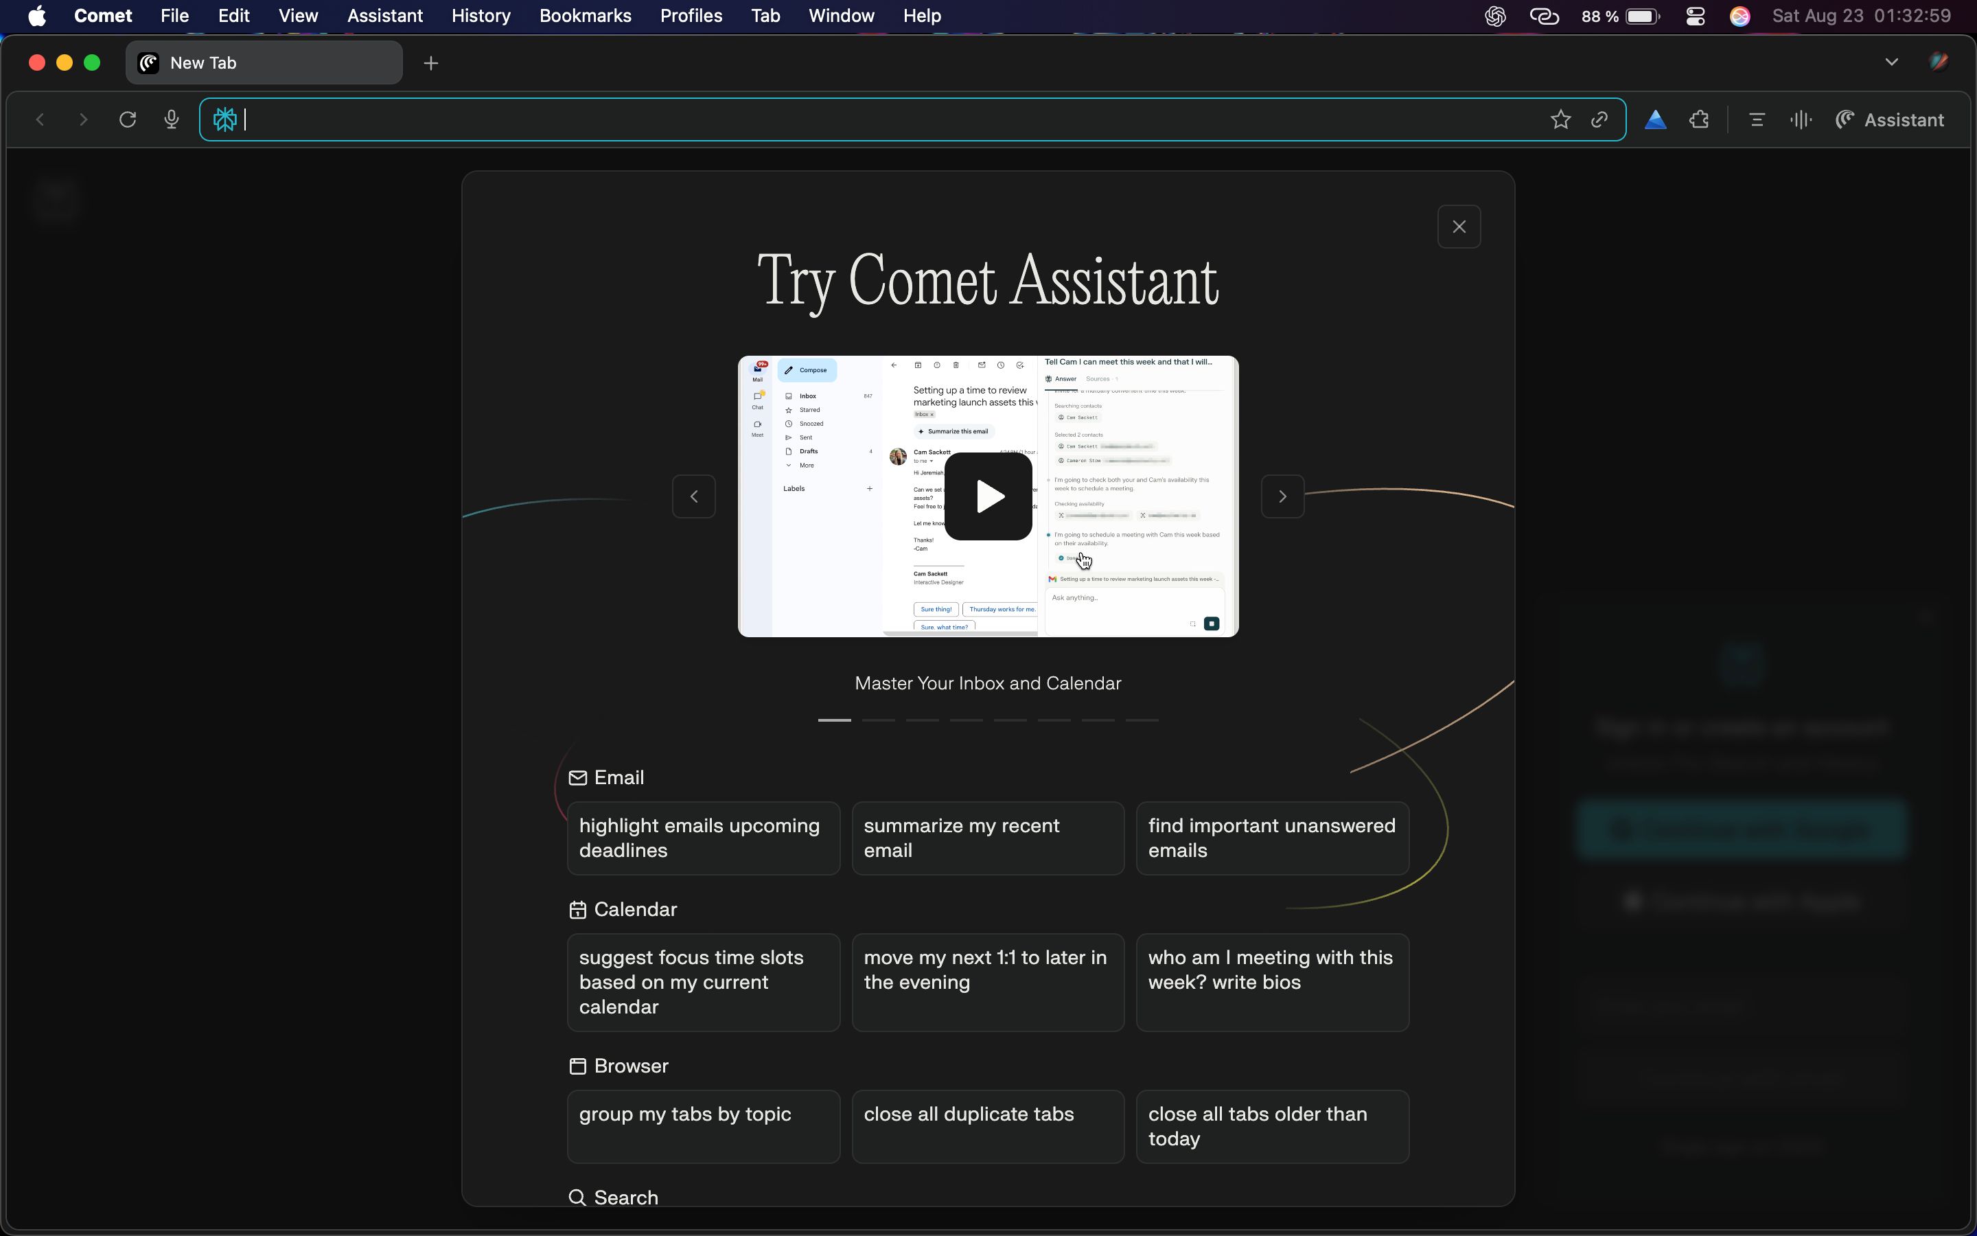
Task: Open the File menu
Action: [174, 16]
